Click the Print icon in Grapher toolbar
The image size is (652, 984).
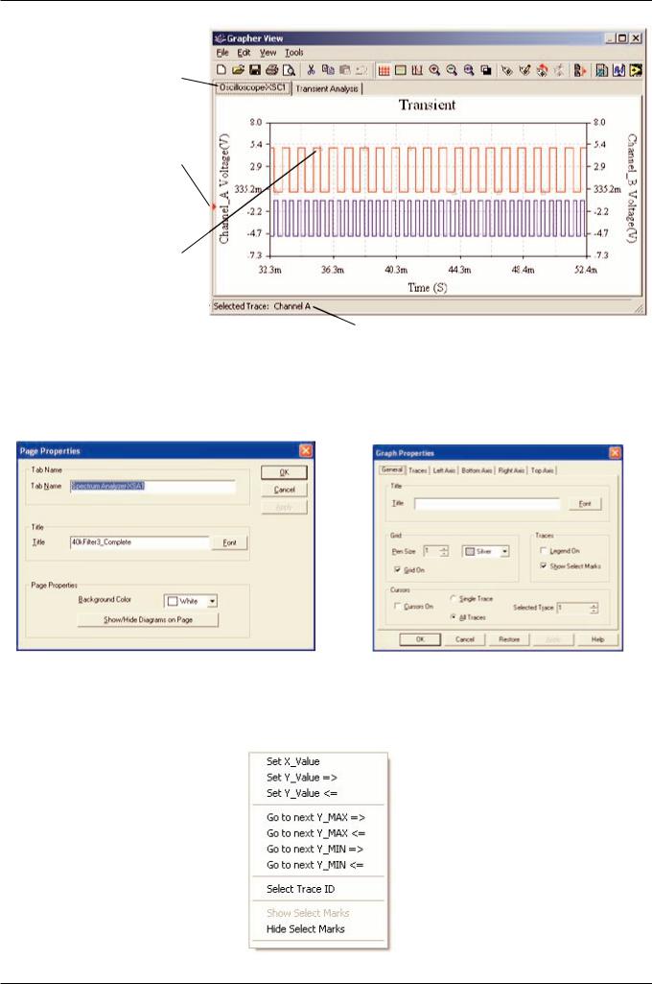[x=270, y=70]
